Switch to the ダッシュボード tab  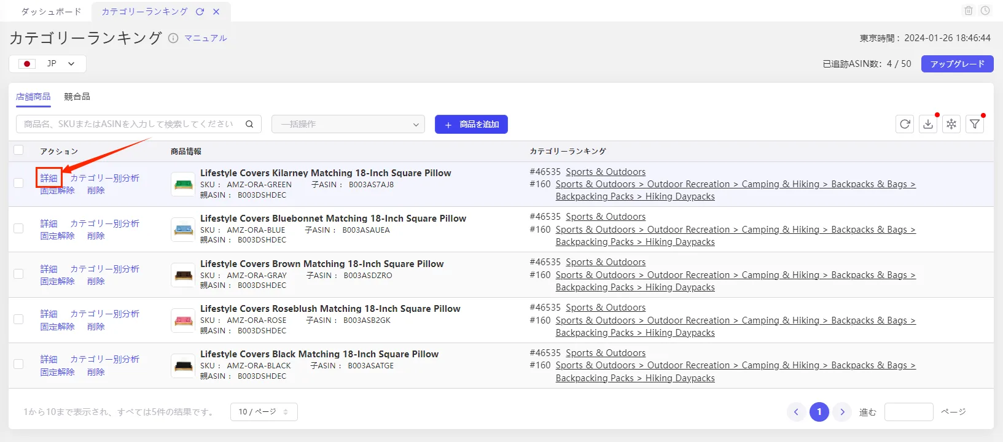pyautogui.click(x=51, y=12)
